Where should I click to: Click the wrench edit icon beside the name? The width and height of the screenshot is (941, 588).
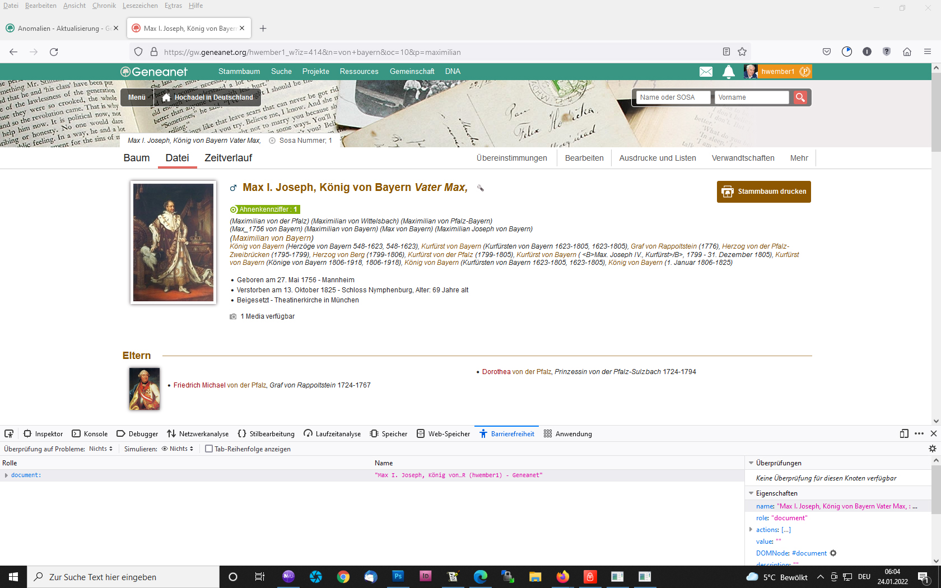pyautogui.click(x=480, y=188)
